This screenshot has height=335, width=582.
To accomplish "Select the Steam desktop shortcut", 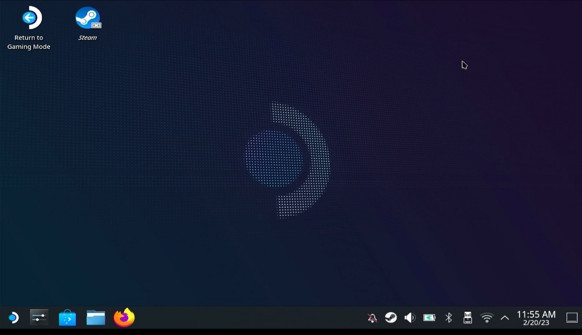I will pyautogui.click(x=88, y=24).
